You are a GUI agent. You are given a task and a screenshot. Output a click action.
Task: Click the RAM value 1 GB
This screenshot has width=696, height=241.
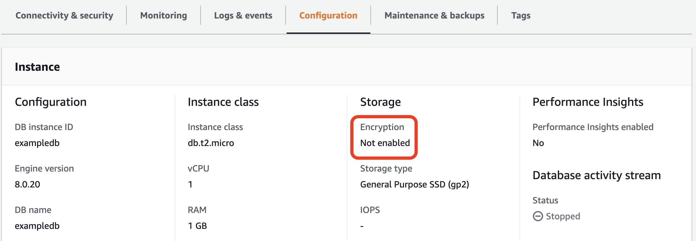[x=197, y=226]
